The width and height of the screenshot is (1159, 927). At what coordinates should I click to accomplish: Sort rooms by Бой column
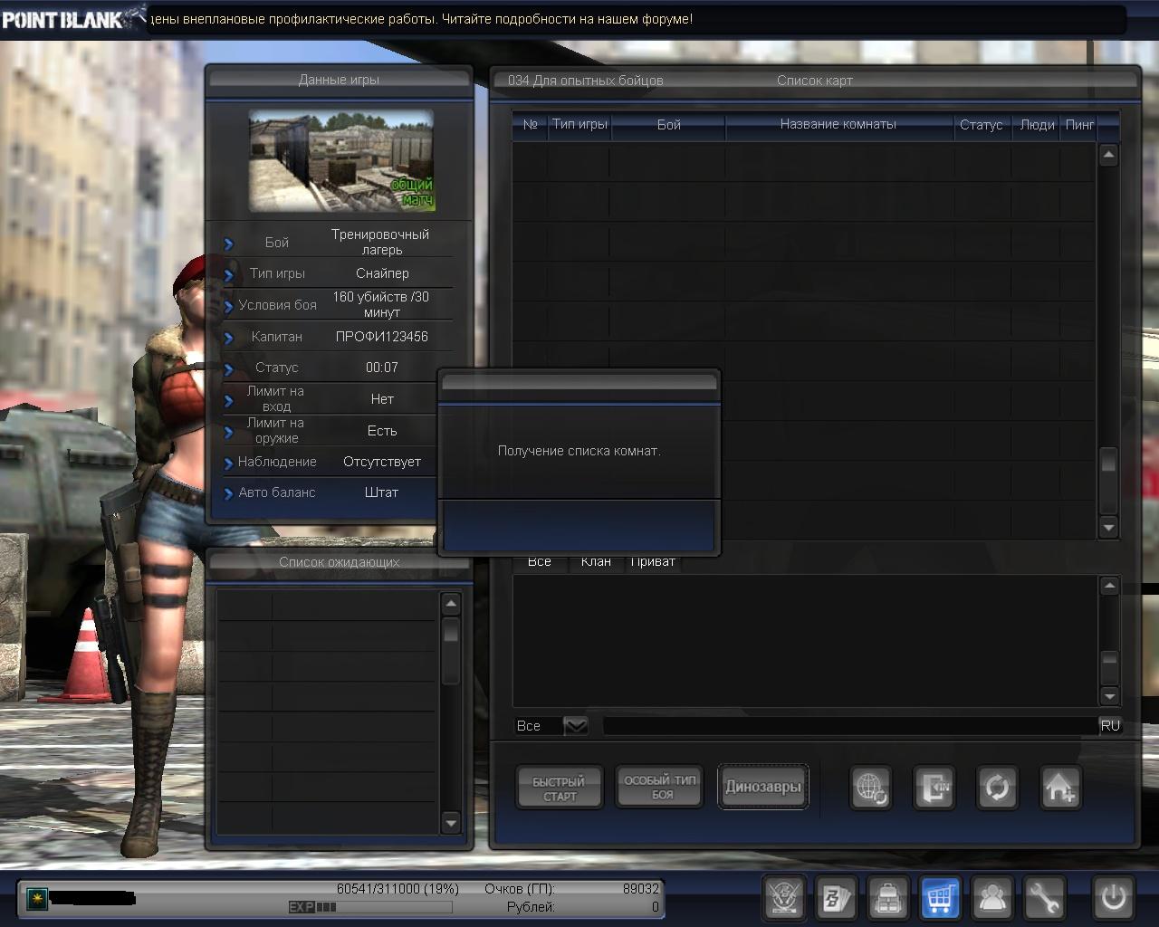pyautogui.click(x=669, y=125)
